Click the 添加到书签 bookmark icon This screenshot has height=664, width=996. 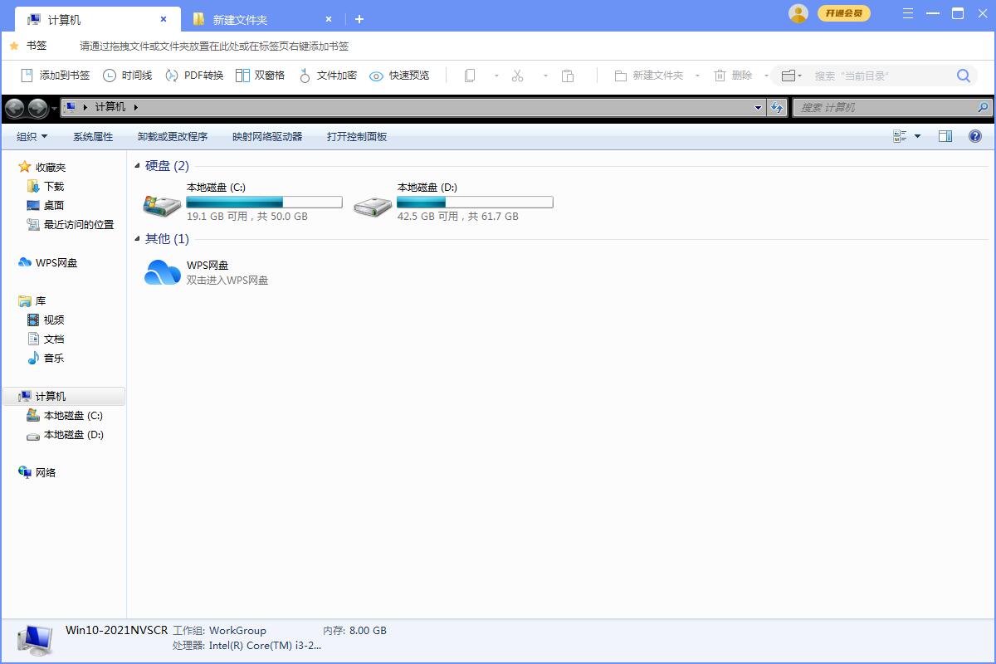(x=27, y=76)
